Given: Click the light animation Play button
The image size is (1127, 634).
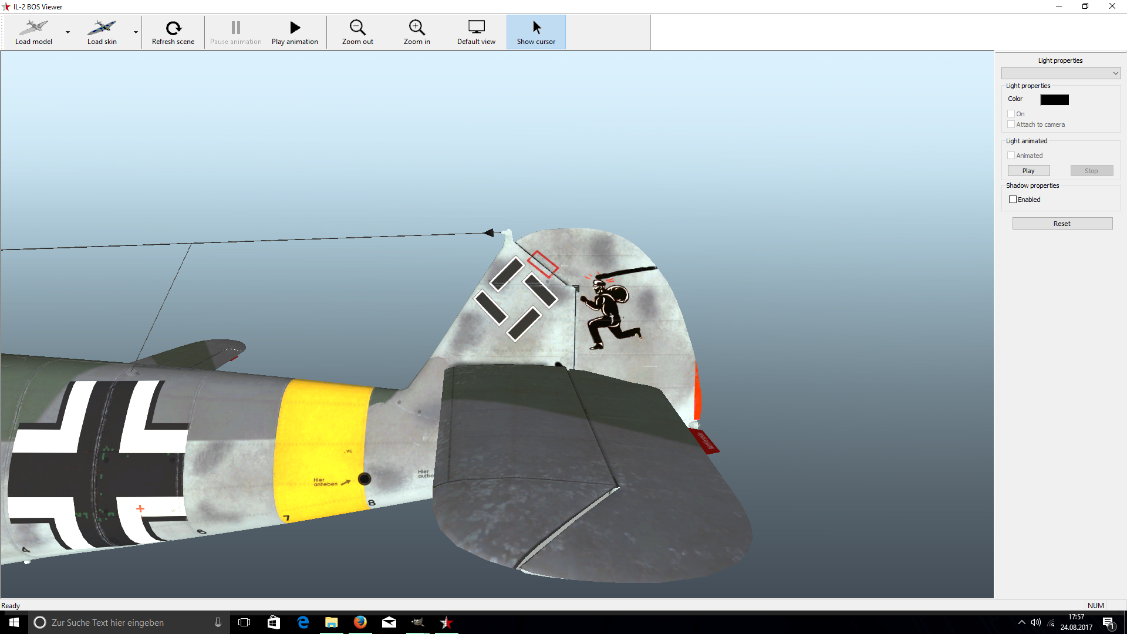Looking at the screenshot, I should pyautogui.click(x=1028, y=171).
